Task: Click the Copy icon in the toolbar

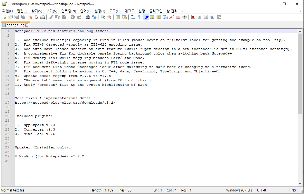Action: (58, 17)
